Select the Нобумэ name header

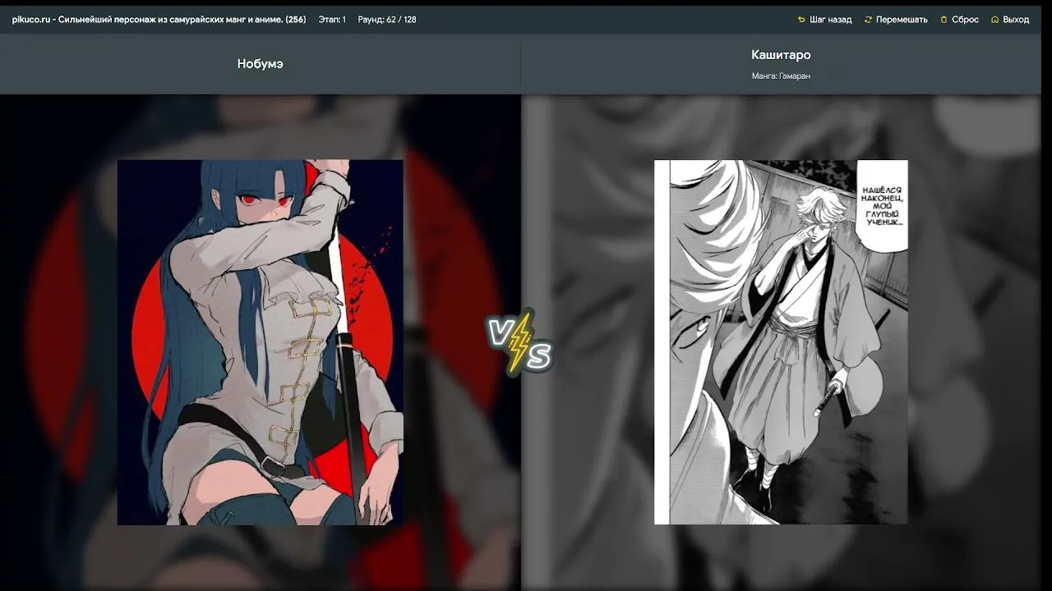click(261, 64)
